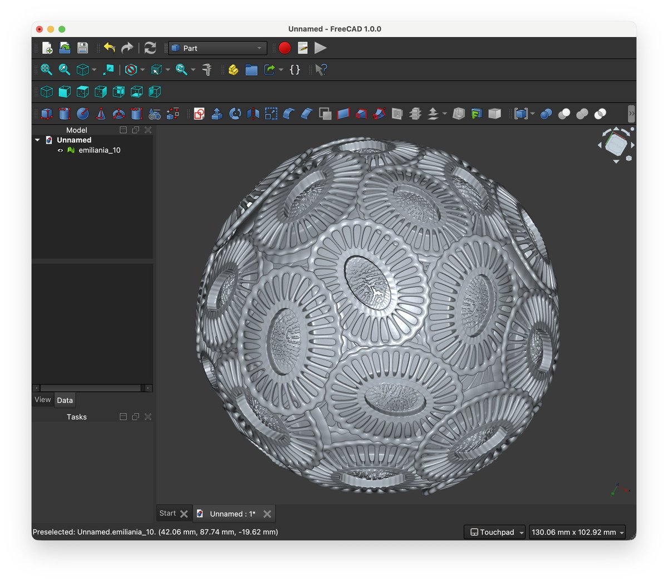Click the model panel horizontal scrollbar

click(x=92, y=388)
